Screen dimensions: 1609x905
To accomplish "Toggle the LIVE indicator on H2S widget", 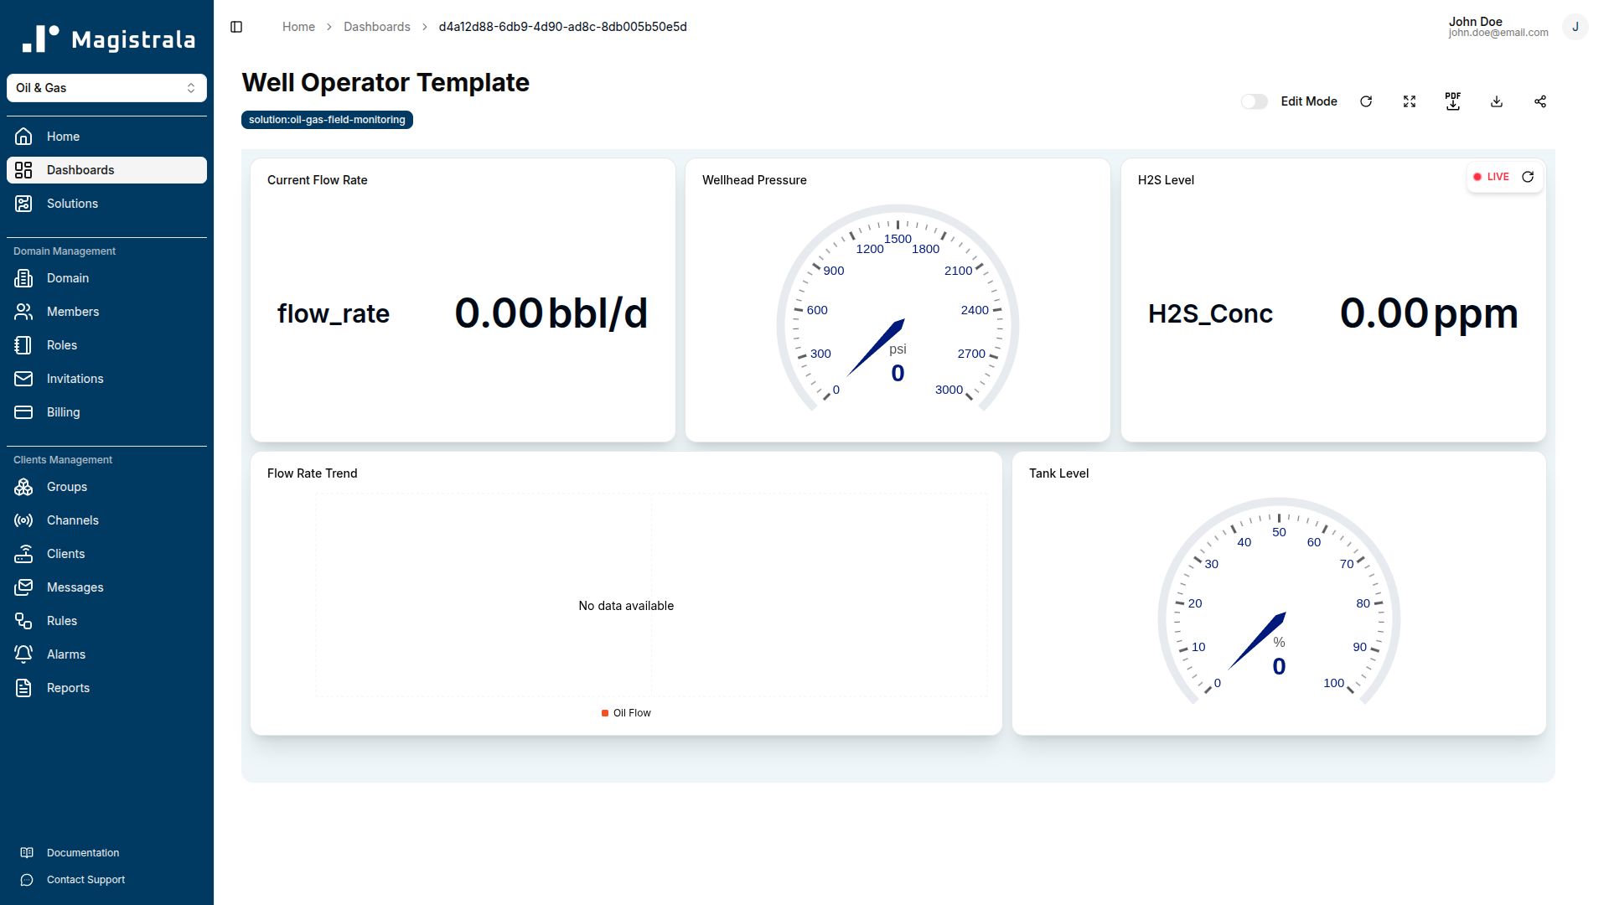I will (1492, 177).
